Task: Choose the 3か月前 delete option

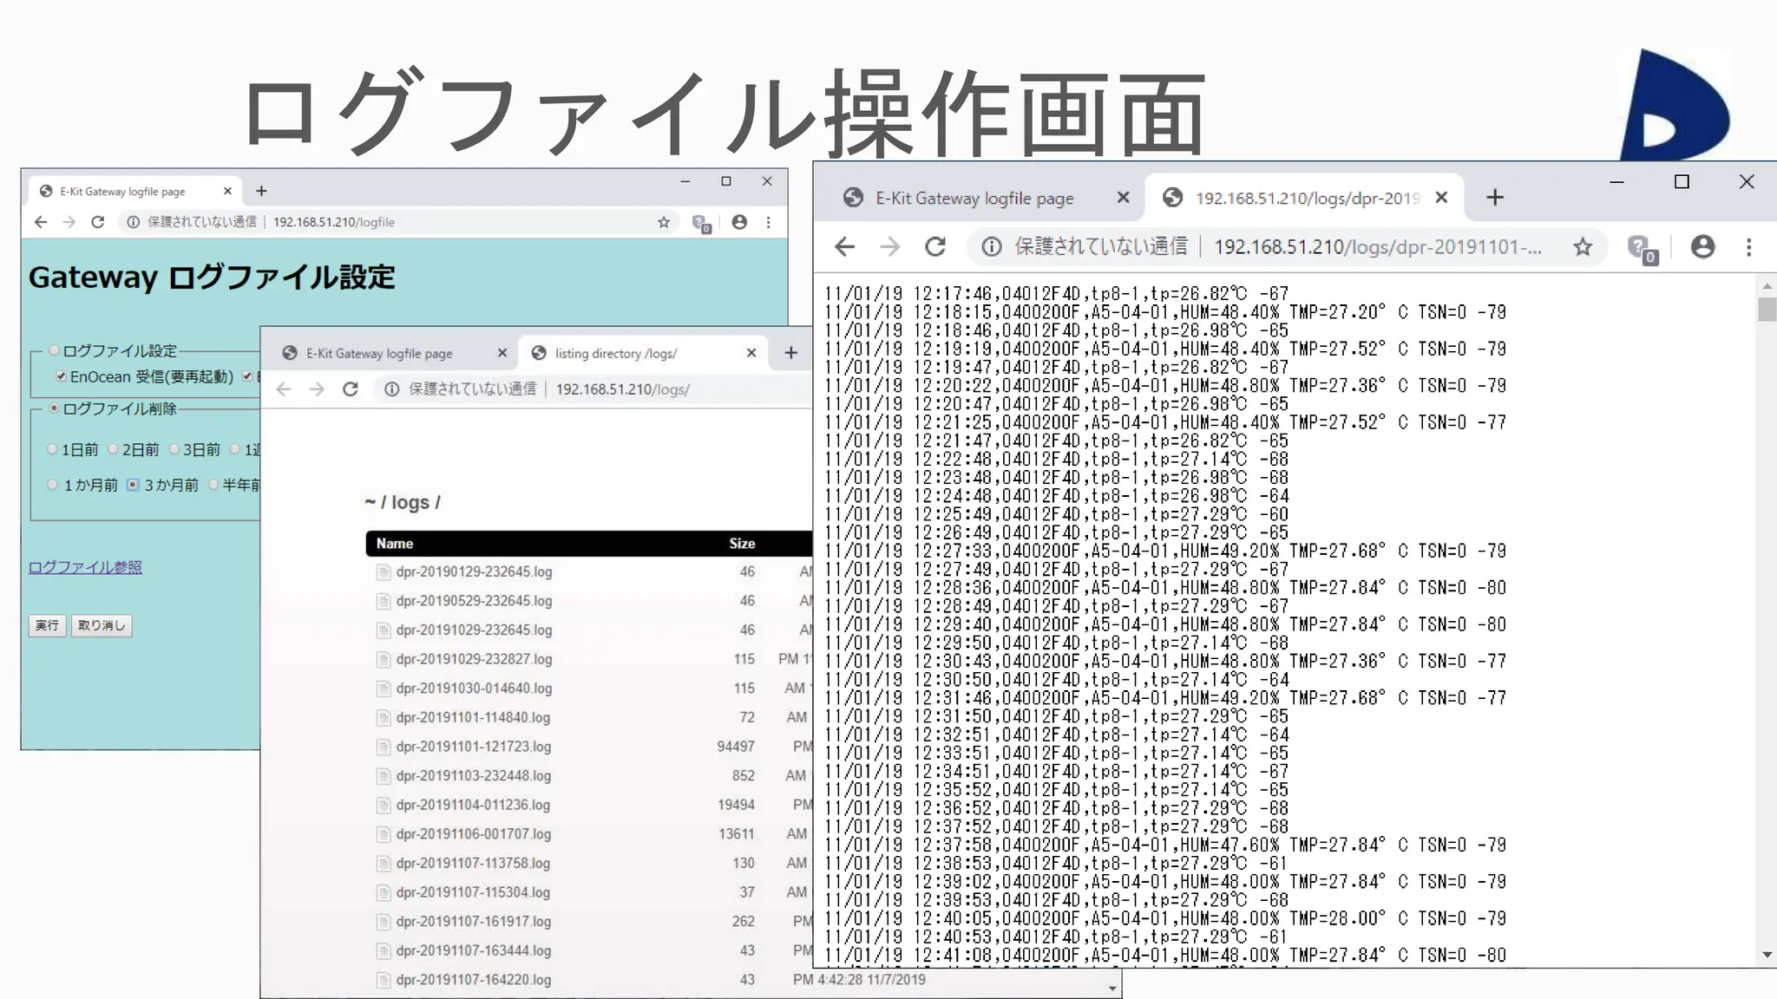Action: pyautogui.click(x=133, y=485)
